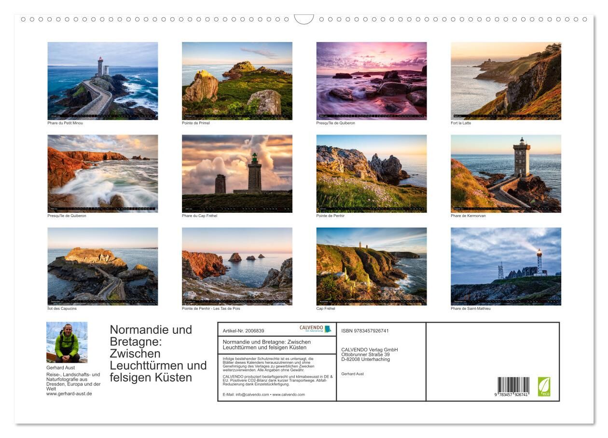Click the CALVENDO logo
Viewport: 608px width, 438px height.
point(315,328)
